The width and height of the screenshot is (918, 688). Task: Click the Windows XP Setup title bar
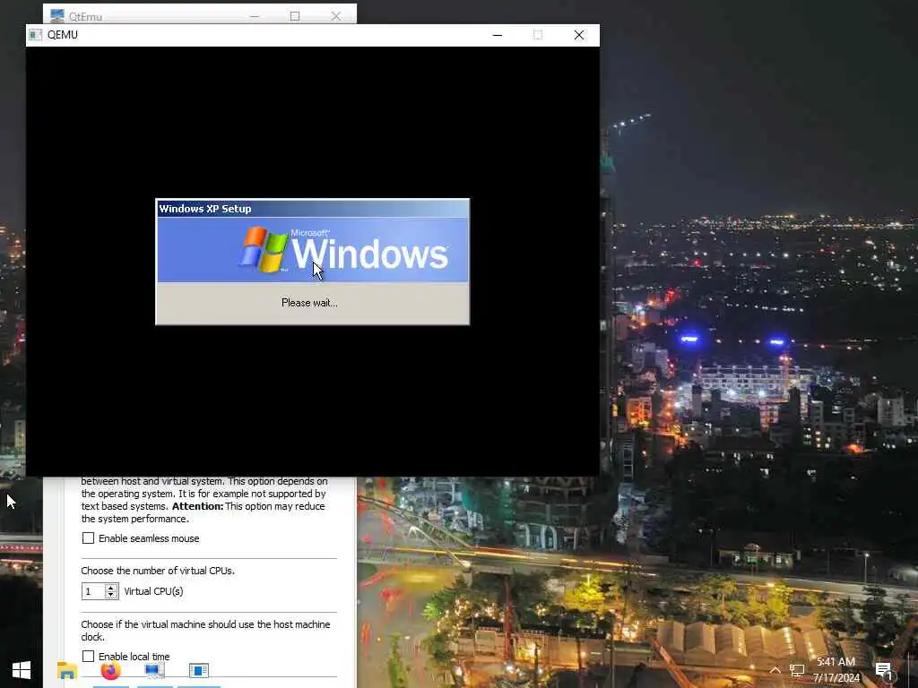tap(313, 209)
